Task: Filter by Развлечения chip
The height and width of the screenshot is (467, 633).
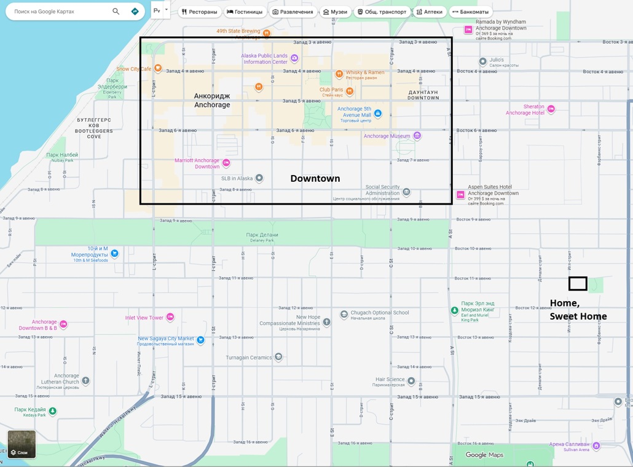Action: 293,12
